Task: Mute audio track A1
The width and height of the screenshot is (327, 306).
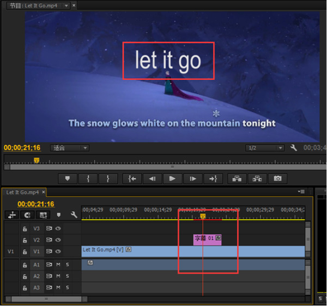Action: pos(58,264)
